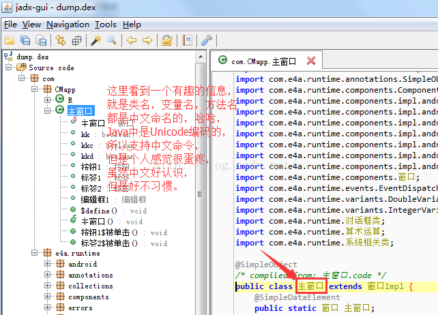The height and width of the screenshot is (315, 438).
Task: Collapse the com package node
Action: (x=22, y=78)
